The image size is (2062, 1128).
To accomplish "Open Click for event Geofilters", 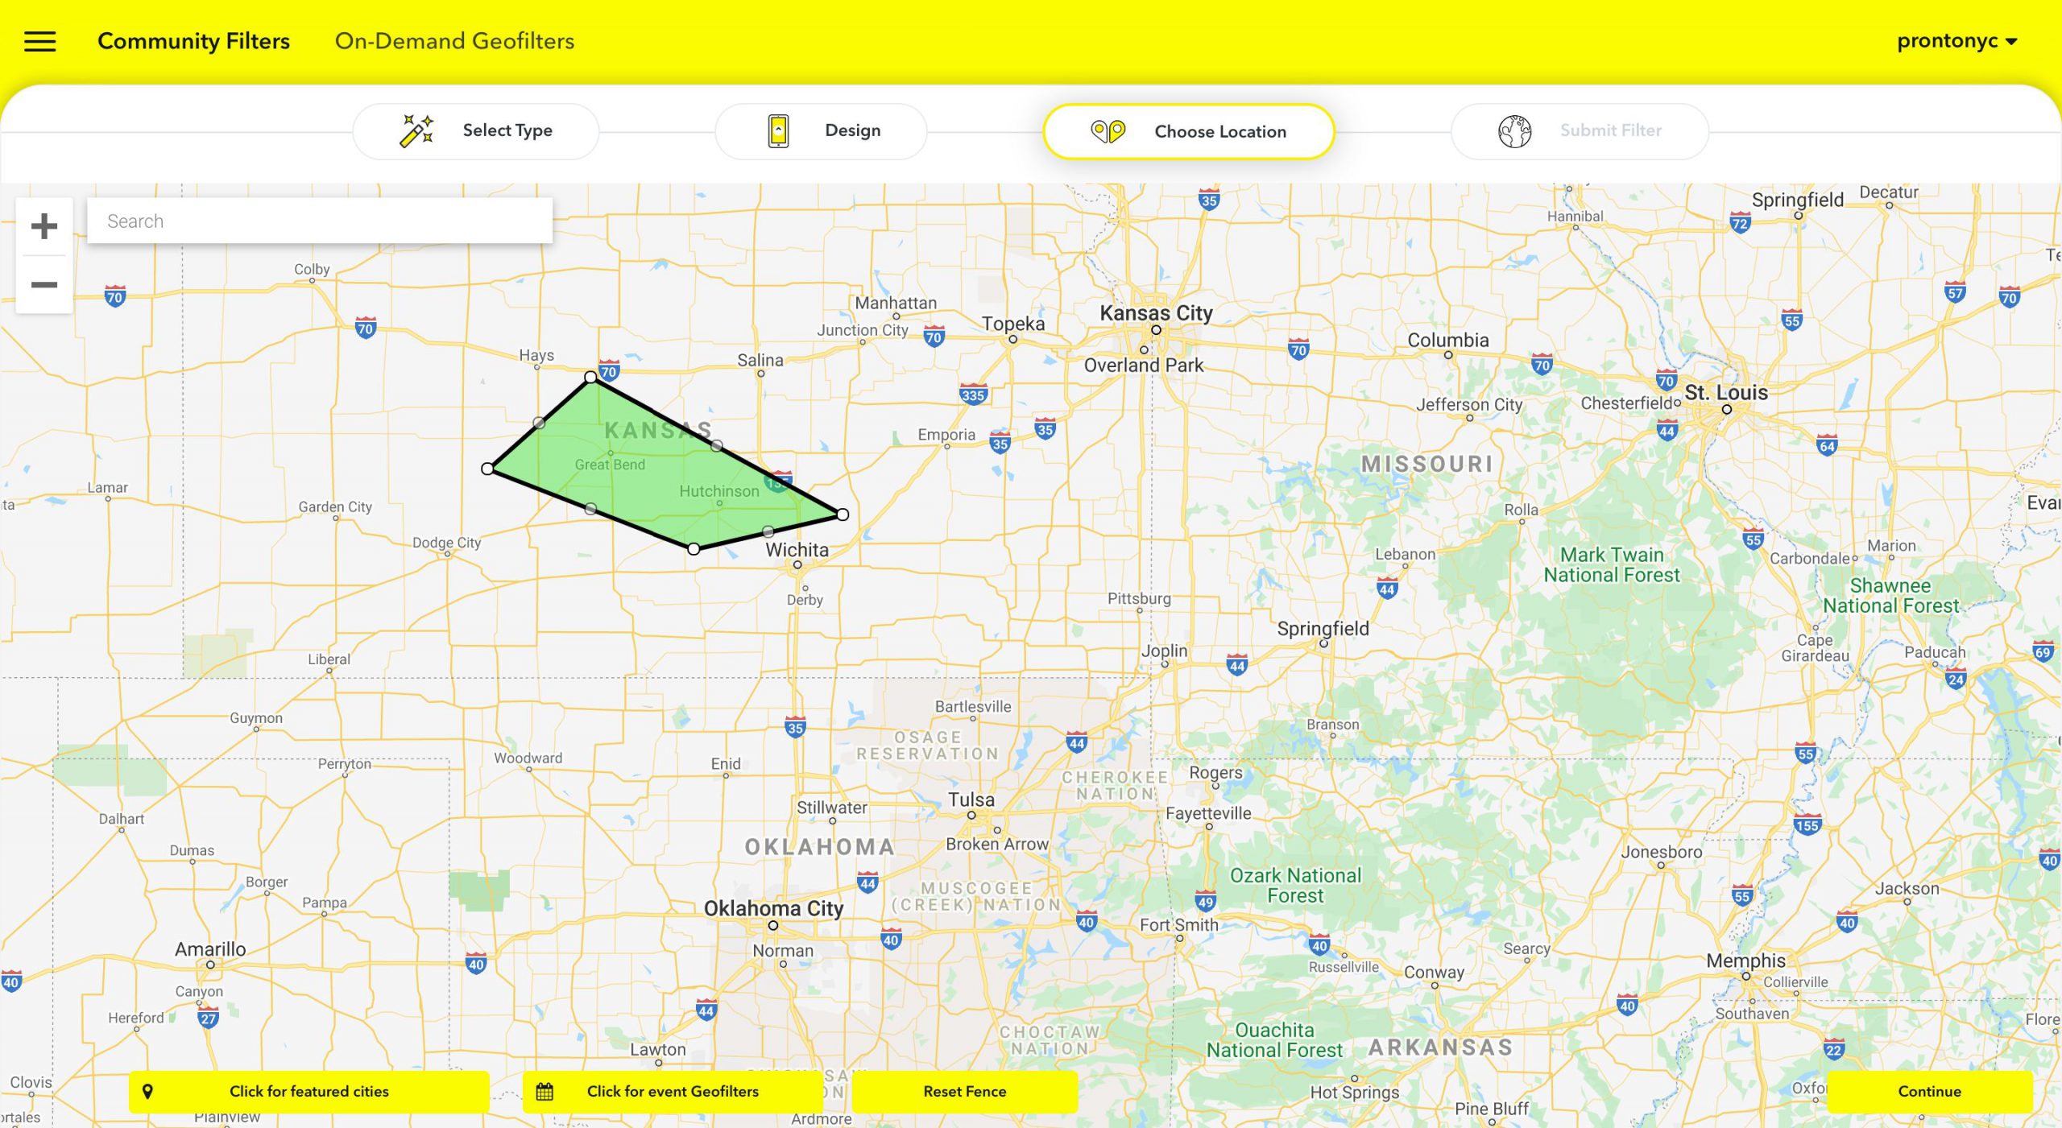I will coord(673,1092).
